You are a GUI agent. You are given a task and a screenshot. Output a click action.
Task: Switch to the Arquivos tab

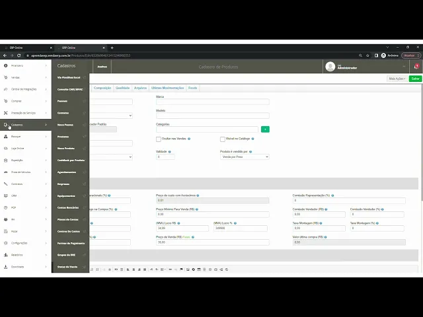140,88
